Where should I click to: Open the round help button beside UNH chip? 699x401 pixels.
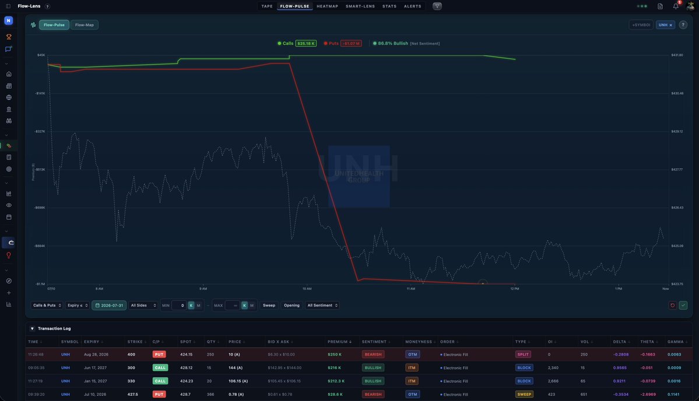[683, 25]
